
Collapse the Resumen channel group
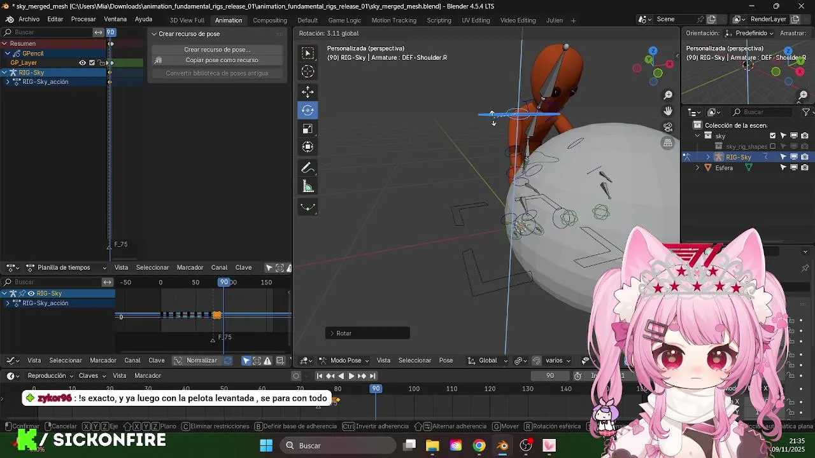pyautogui.click(x=4, y=44)
